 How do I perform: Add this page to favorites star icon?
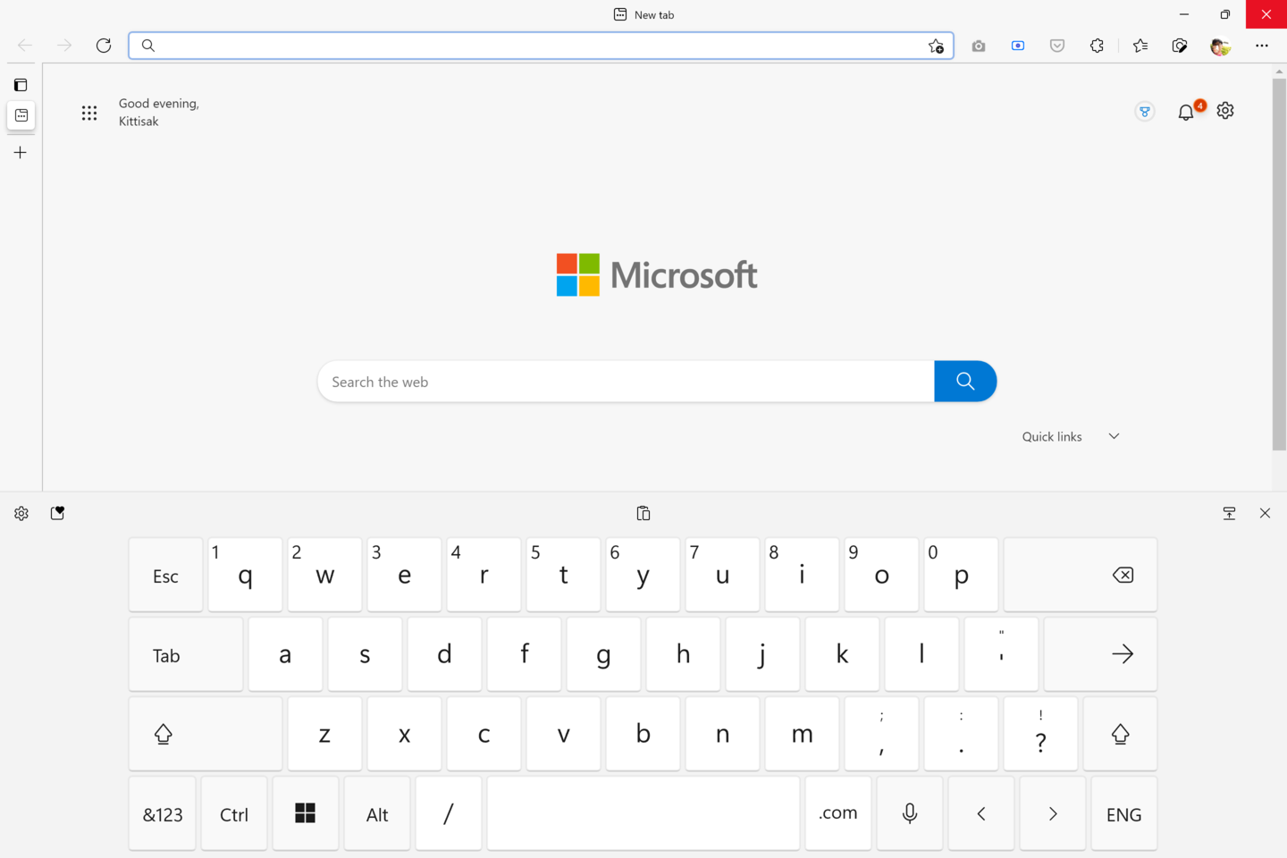[936, 46]
